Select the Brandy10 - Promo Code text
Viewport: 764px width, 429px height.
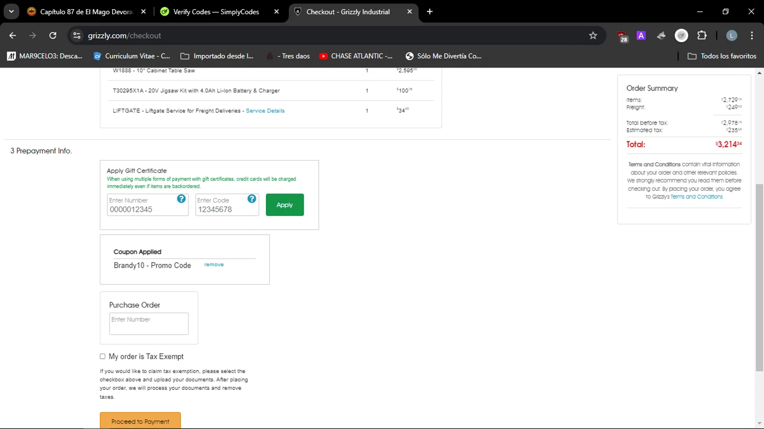click(x=152, y=266)
